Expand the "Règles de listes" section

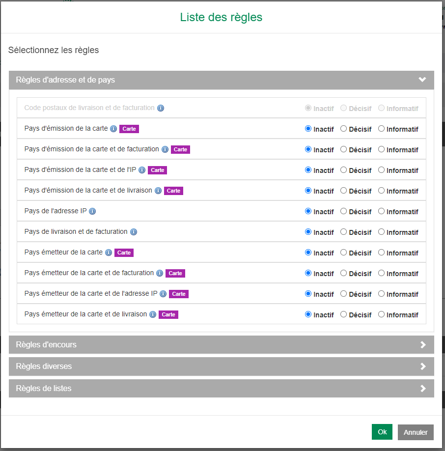(221, 388)
